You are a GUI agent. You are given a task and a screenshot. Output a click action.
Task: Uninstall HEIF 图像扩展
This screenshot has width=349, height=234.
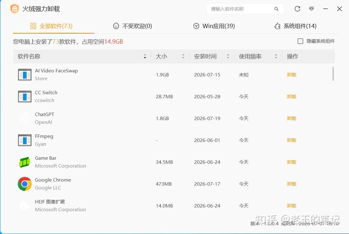(x=292, y=206)
